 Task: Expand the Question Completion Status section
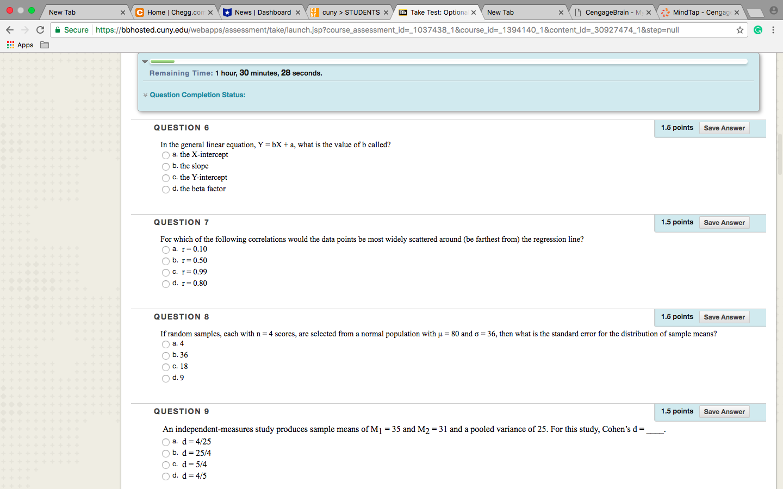tap(197, 95)
